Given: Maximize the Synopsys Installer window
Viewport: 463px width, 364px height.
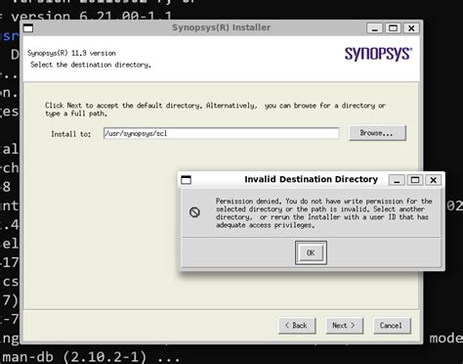Looking at the screenshot, I should (393, 28).
